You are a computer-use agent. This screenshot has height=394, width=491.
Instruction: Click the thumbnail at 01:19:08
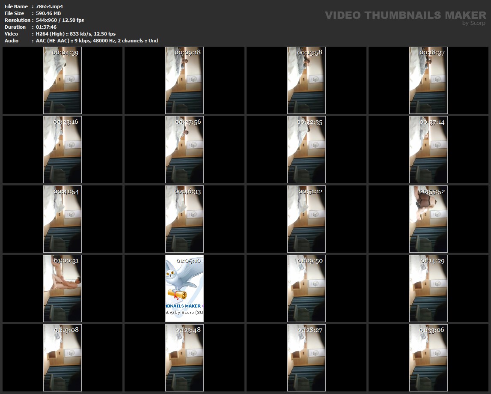coord(62,358)
